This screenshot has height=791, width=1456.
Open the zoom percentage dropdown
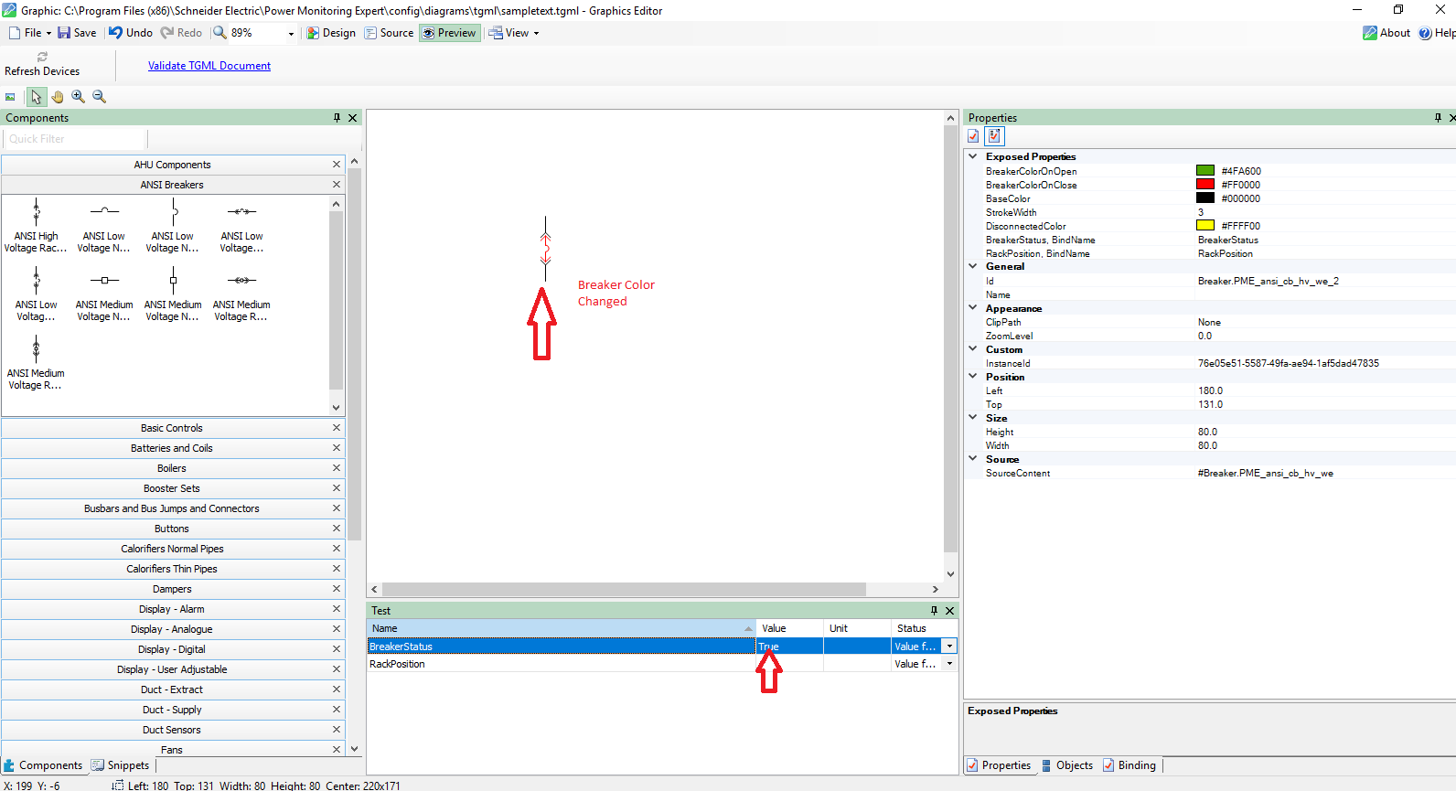click(x=291, y=34)
